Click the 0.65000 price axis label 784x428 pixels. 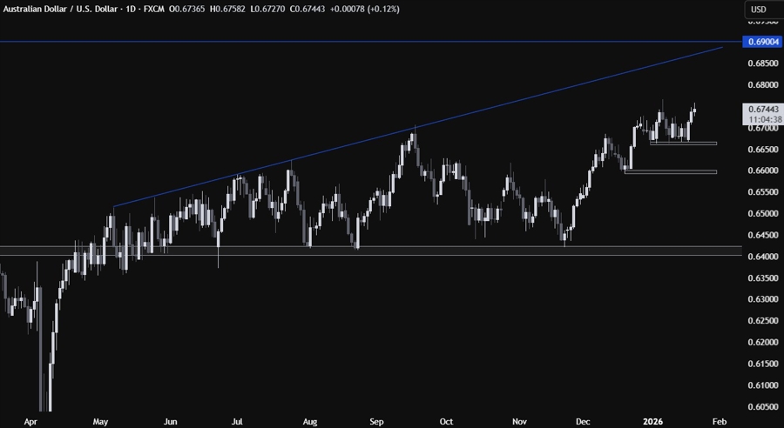765,214
